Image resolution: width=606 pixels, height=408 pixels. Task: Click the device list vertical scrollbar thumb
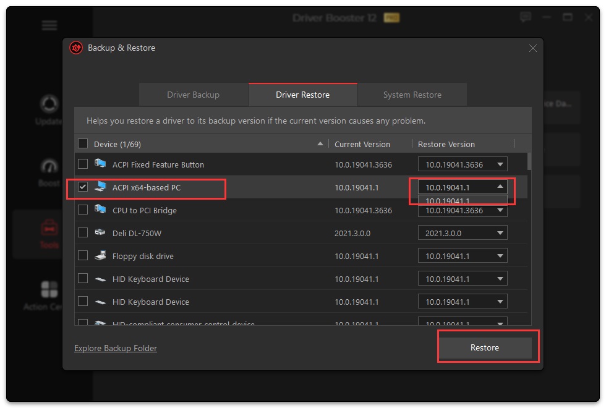pos(529,161)
